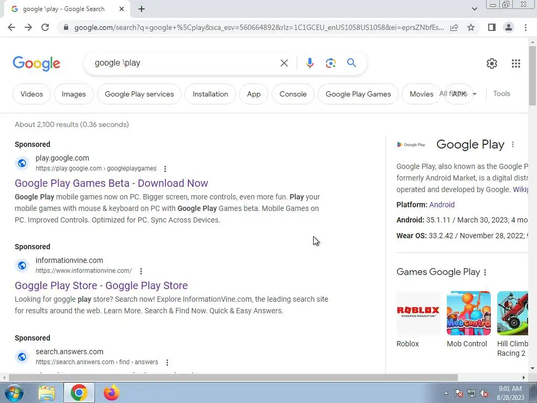The width and height of the screenshot is (537, 403).
Task: Open the Windows Start menu
Action: point(13,393)
